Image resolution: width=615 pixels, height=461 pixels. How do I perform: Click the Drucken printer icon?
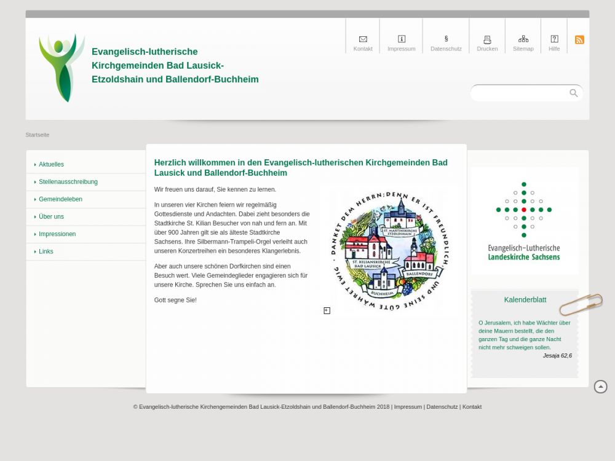(x=487, y=40)
